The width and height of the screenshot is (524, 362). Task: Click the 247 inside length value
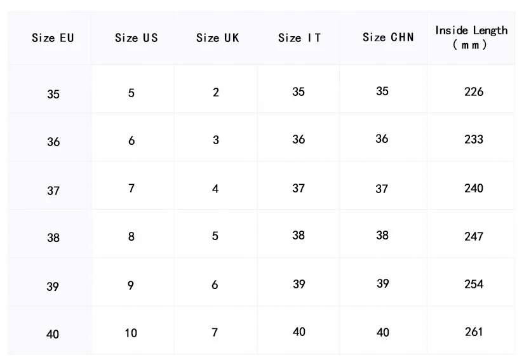[x=474, y=237]
